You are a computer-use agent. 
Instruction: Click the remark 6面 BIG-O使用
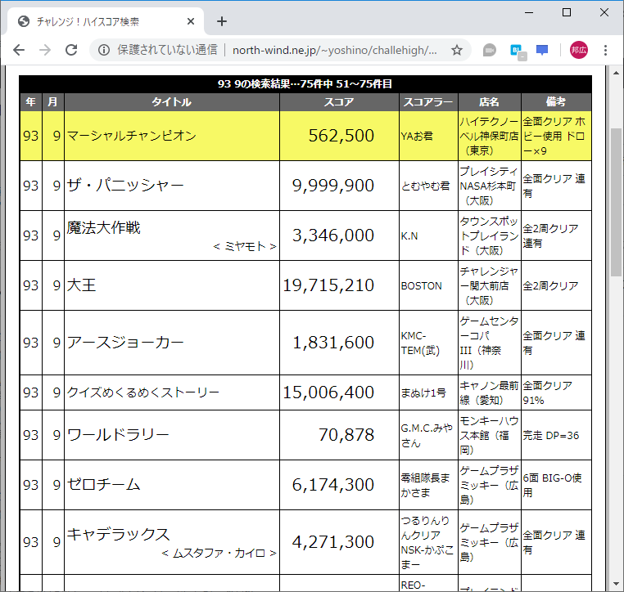(x=552, y=485)
